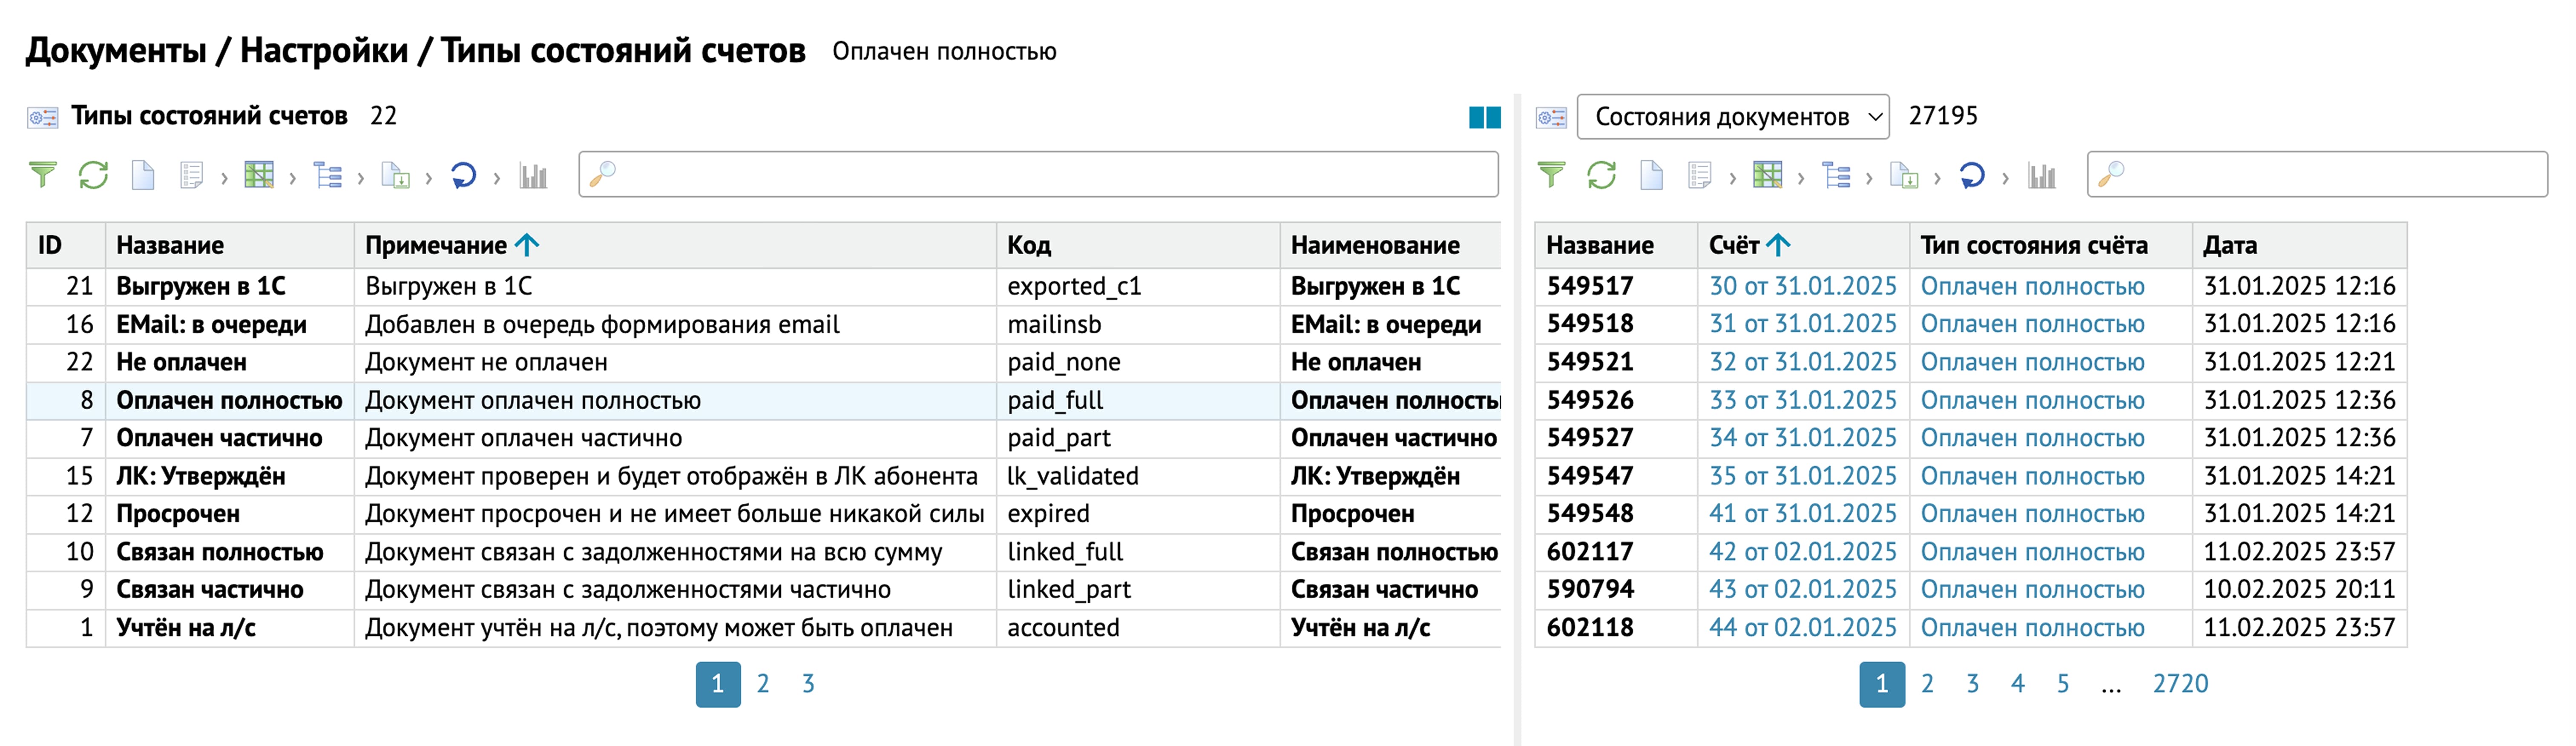Viewport: 2576px width, 746px height.
Task: Create new record icon in left toolbar
Action: pyautogui.click(x=143, y=176)
